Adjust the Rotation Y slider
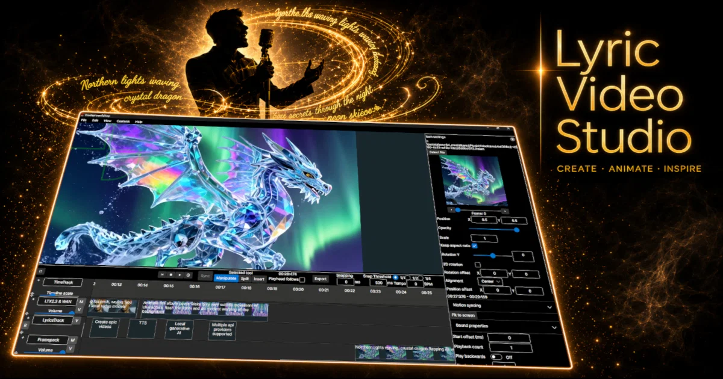Viewport: 723px width, 379px height. click(x=492, y=256)
